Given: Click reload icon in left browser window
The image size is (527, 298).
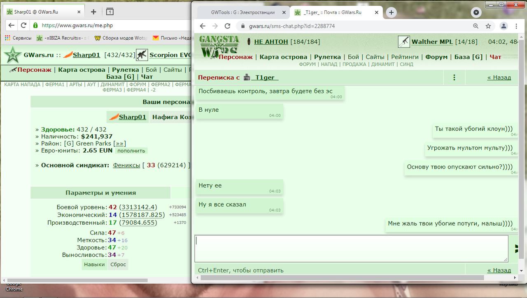Looking at the screenshot, I should pyautogui.click(x=23, y=26).
